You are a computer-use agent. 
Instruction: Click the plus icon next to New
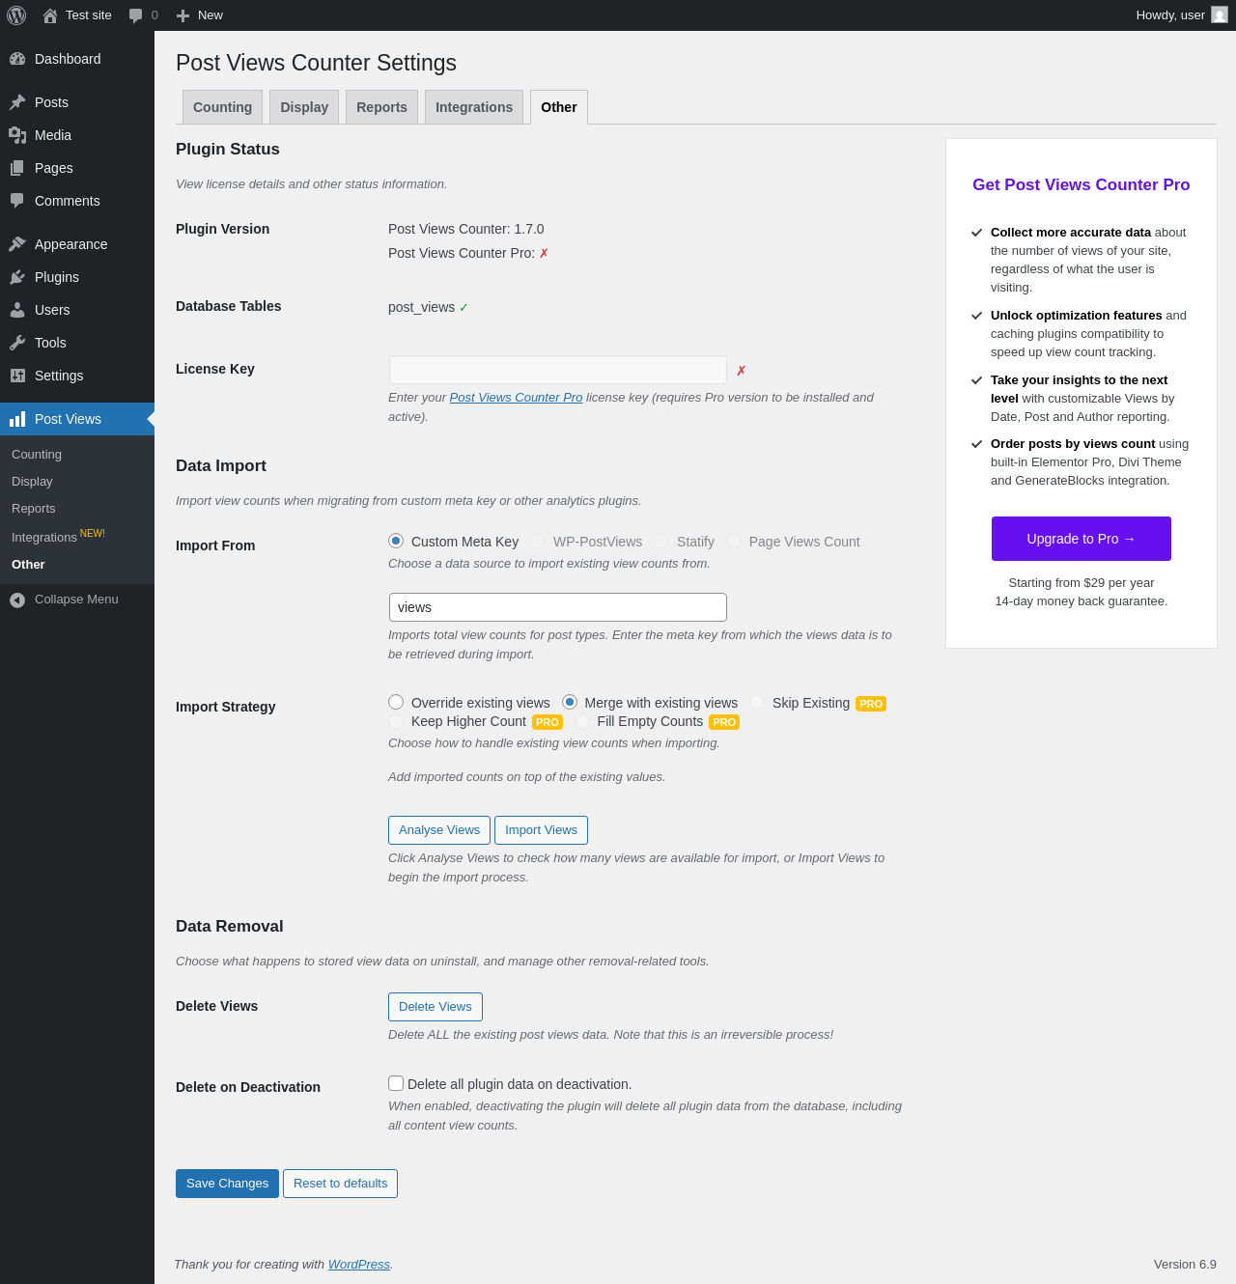tap(183, 15)
